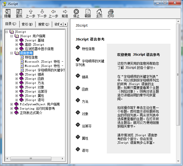This screenshot has width=183, height=166.
Task: Go to 主页 (Home) via toolbar icon
Action: [99, 12]
